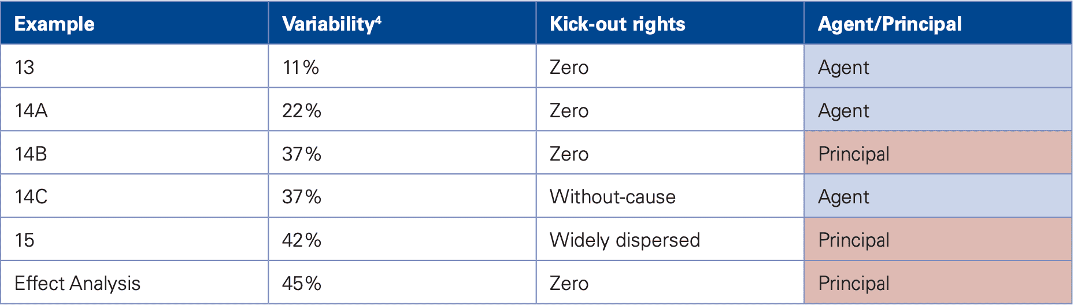Click the Example column header
Screen dimensions: 1074x305
pos(54,24)
